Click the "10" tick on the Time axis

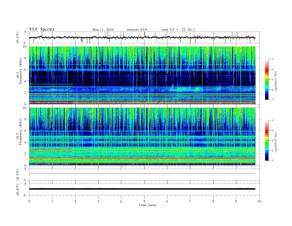pyautogui.click(x=259, y=201)
